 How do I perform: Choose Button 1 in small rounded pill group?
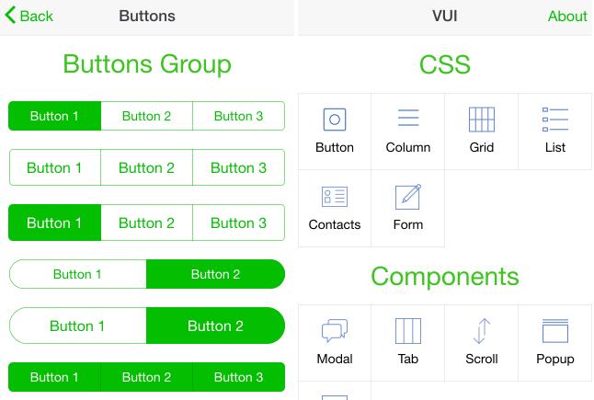(77, 274)
